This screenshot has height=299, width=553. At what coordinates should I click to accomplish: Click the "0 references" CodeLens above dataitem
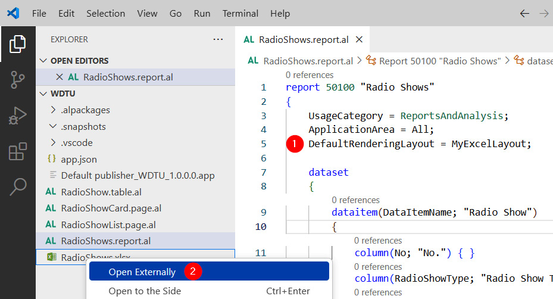(x=355, y=200)
